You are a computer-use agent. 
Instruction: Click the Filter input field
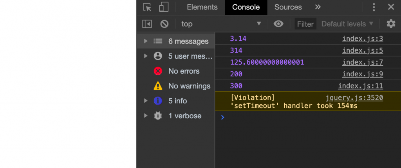(x=305, y=24)
